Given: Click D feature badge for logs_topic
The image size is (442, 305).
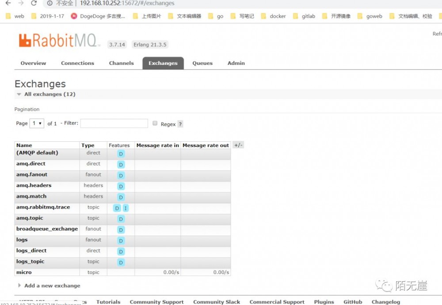Looking at the screenshot, I should tap(121, 263).
